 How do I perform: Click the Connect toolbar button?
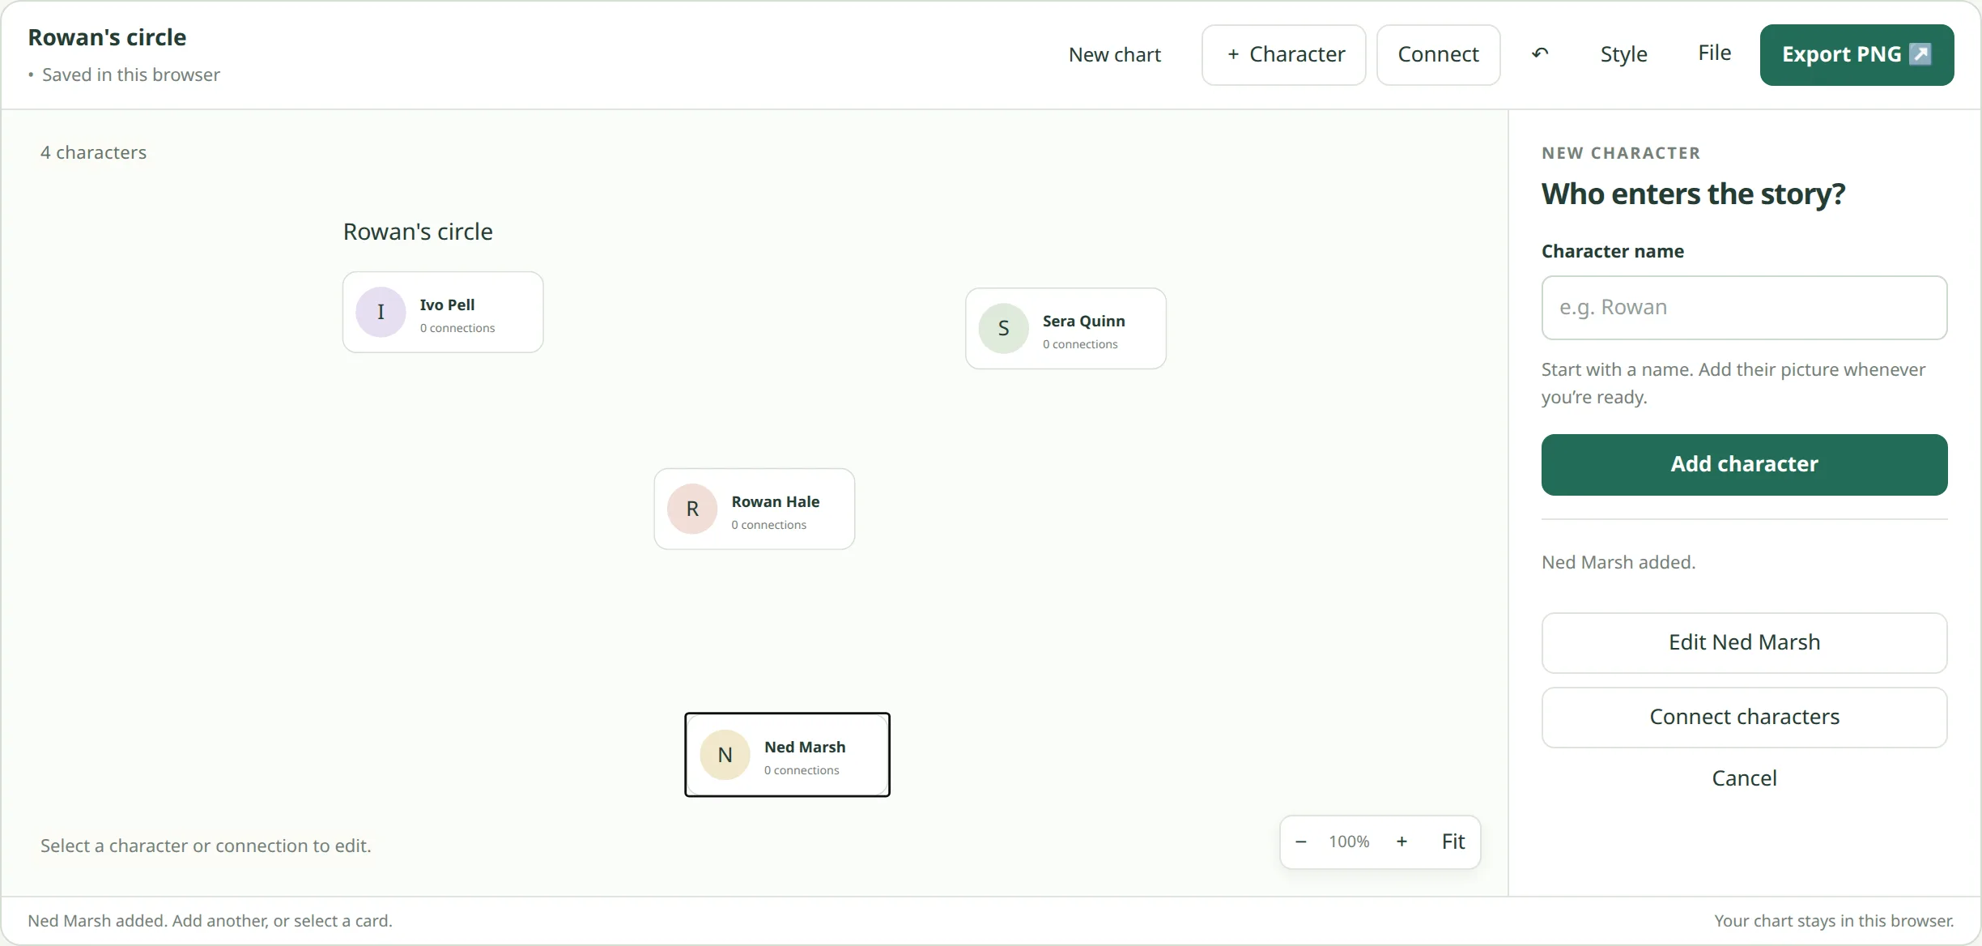click(x=1438, y=54)
